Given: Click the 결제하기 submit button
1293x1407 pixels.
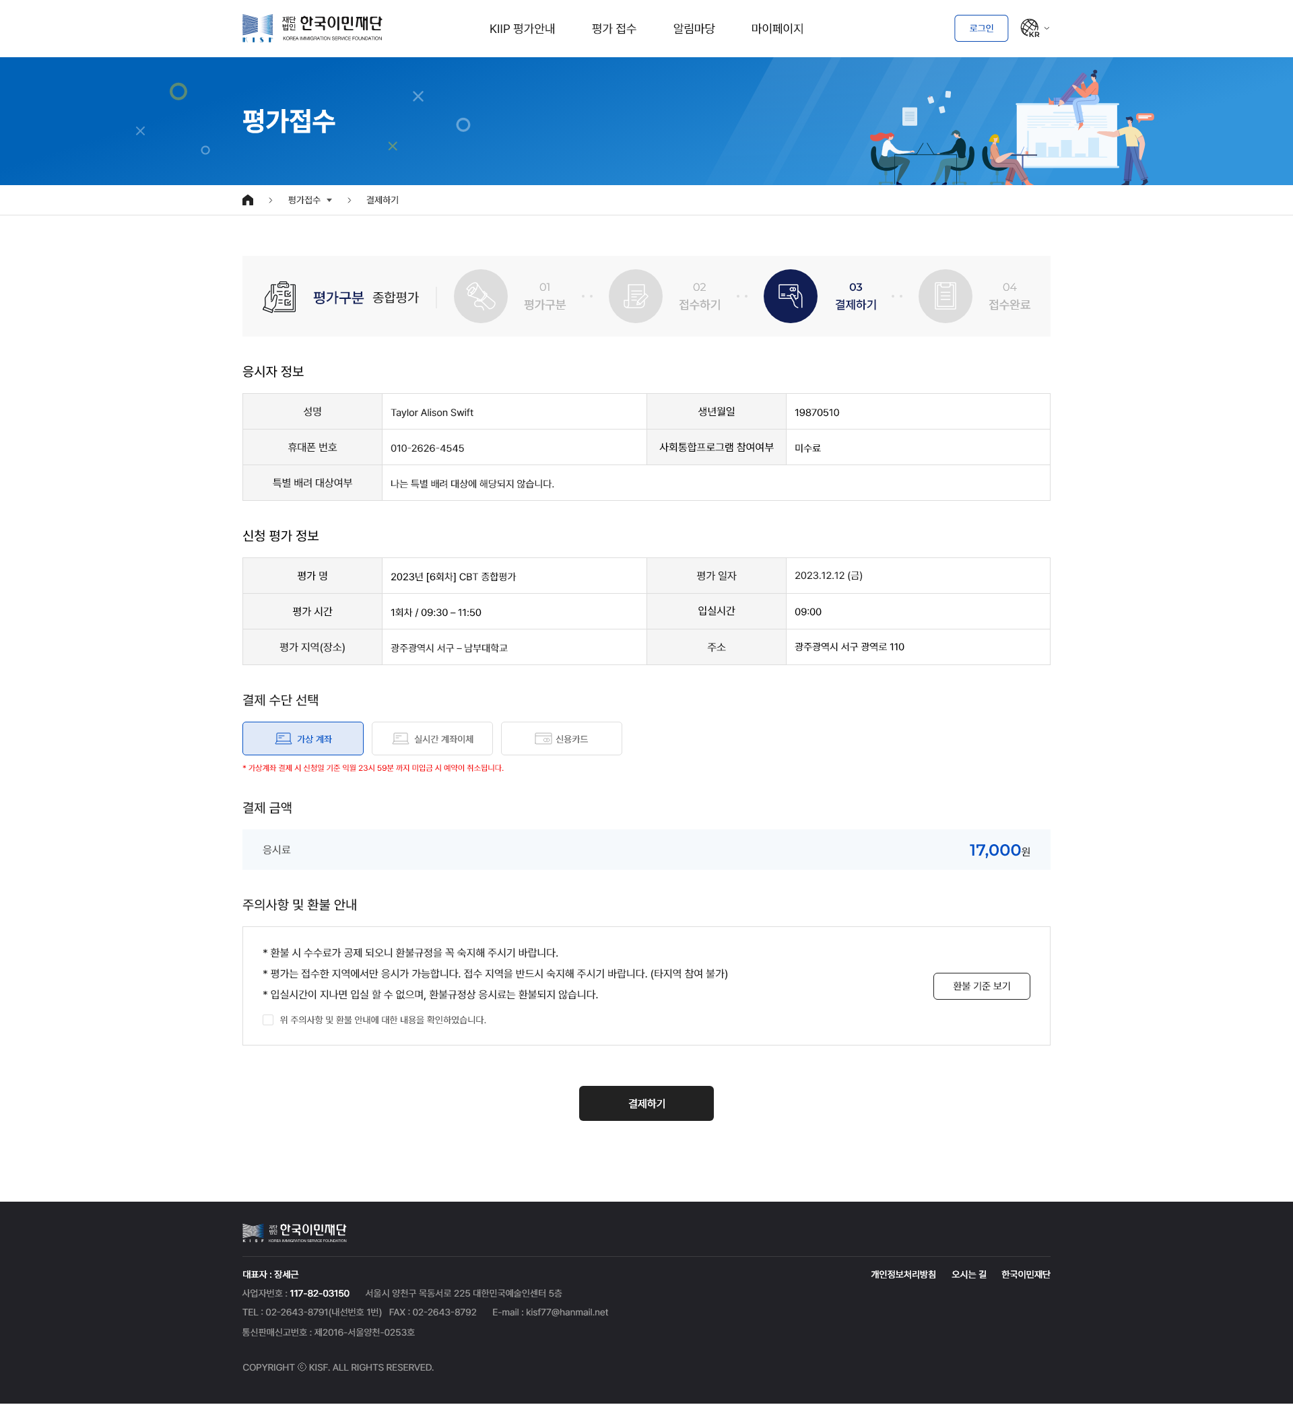Looking at the screenshot, I should pos(646,1103).
